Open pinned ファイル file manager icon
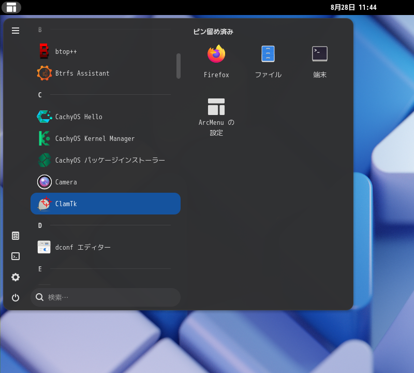414x373 pixels. pos(268,54)
